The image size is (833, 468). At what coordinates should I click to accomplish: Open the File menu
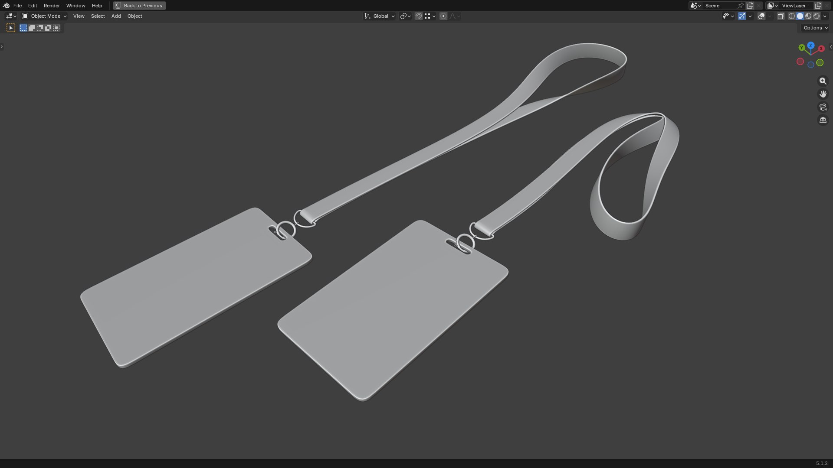[17, 6]
